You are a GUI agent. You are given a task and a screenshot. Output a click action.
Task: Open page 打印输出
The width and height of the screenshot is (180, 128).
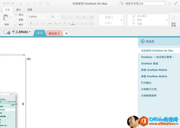click(159, 83)
